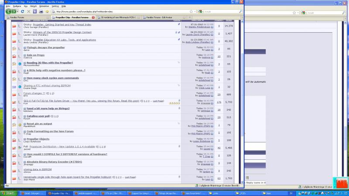Click scroll-up arrow of page scrollbar
The height and width of the screenshot is (196, 349).
pos(242,22)
